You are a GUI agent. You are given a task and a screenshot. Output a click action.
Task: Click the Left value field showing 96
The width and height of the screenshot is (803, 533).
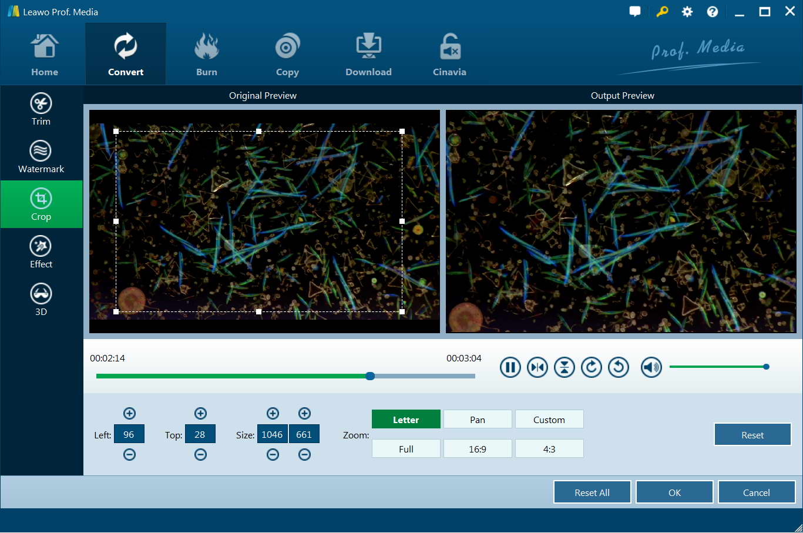(x=129, y=434)
